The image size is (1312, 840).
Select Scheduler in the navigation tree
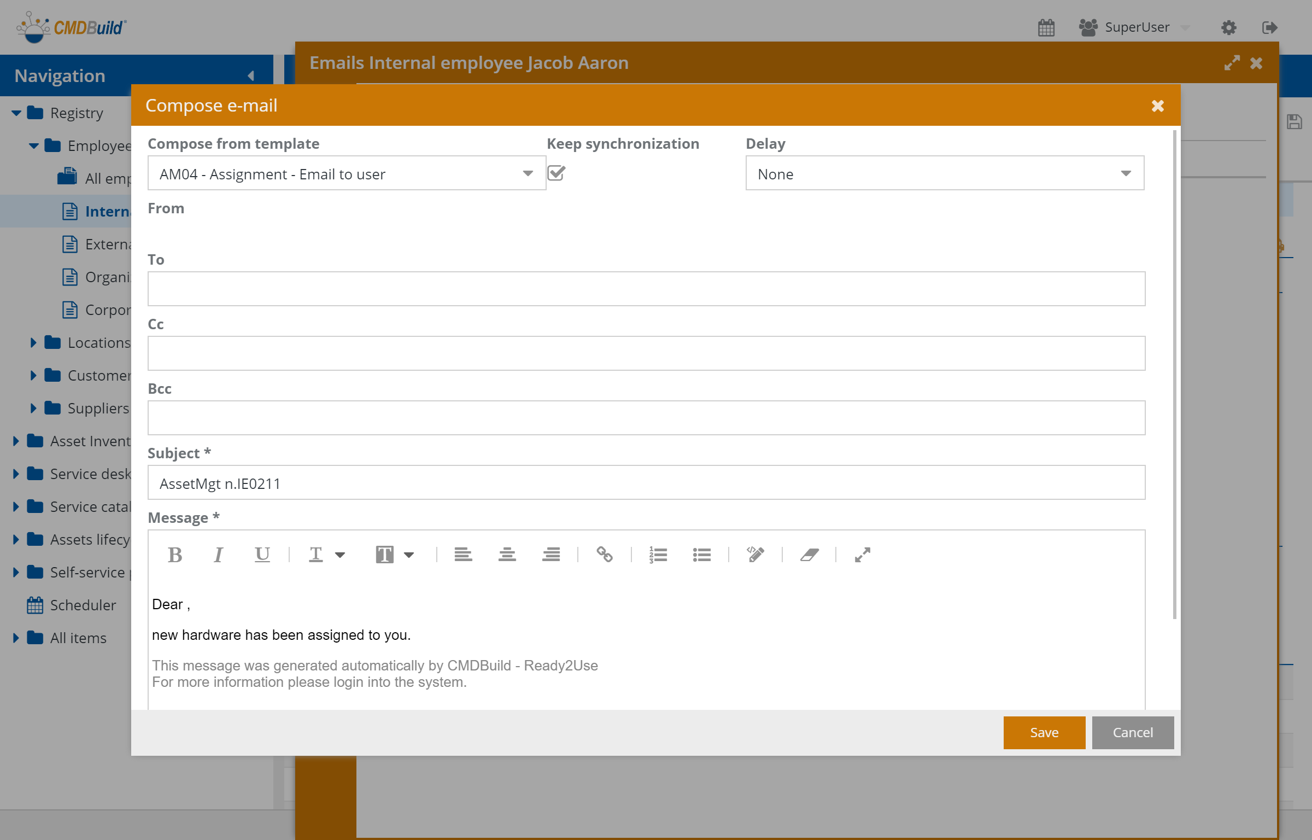click(83, 605)
